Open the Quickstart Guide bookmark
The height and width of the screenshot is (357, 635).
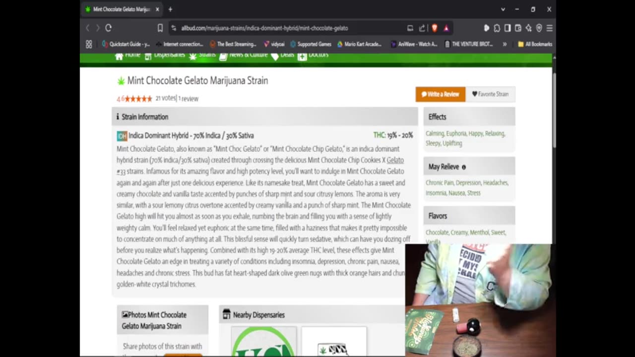[x=126, y=44]
